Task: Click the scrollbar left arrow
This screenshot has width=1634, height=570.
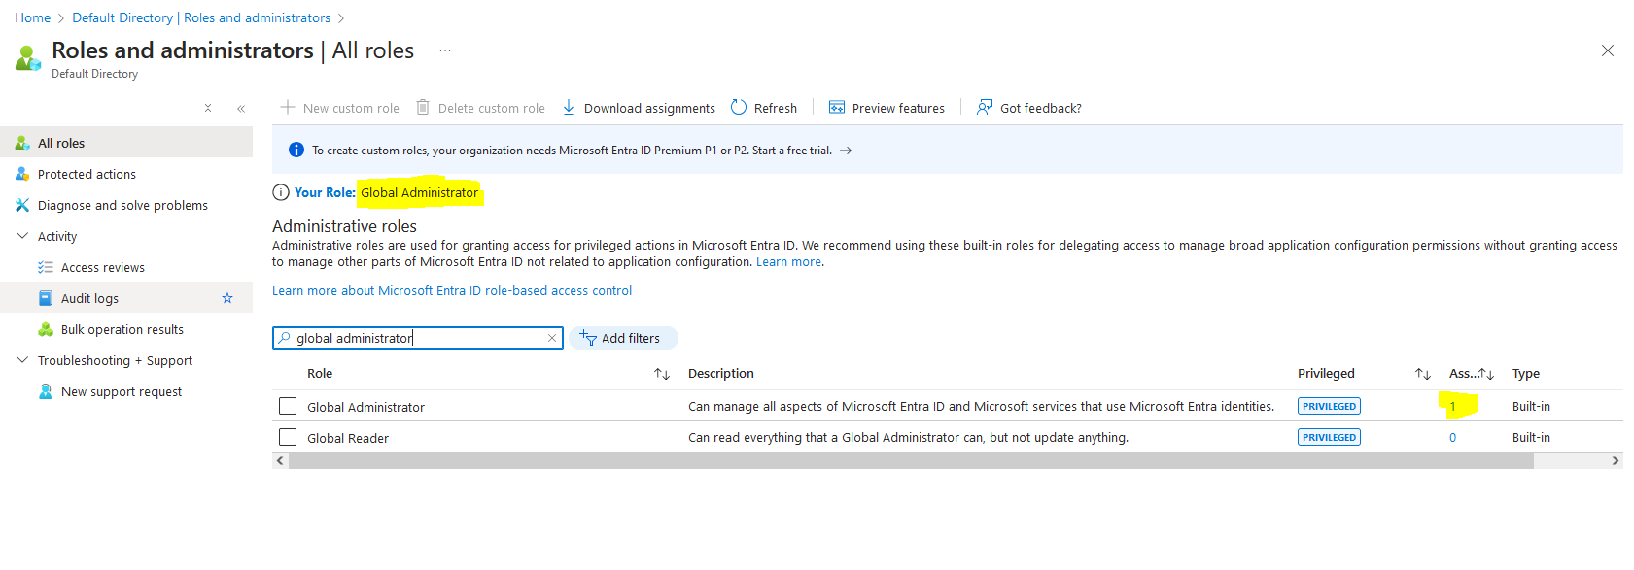Action: (280, 460)
